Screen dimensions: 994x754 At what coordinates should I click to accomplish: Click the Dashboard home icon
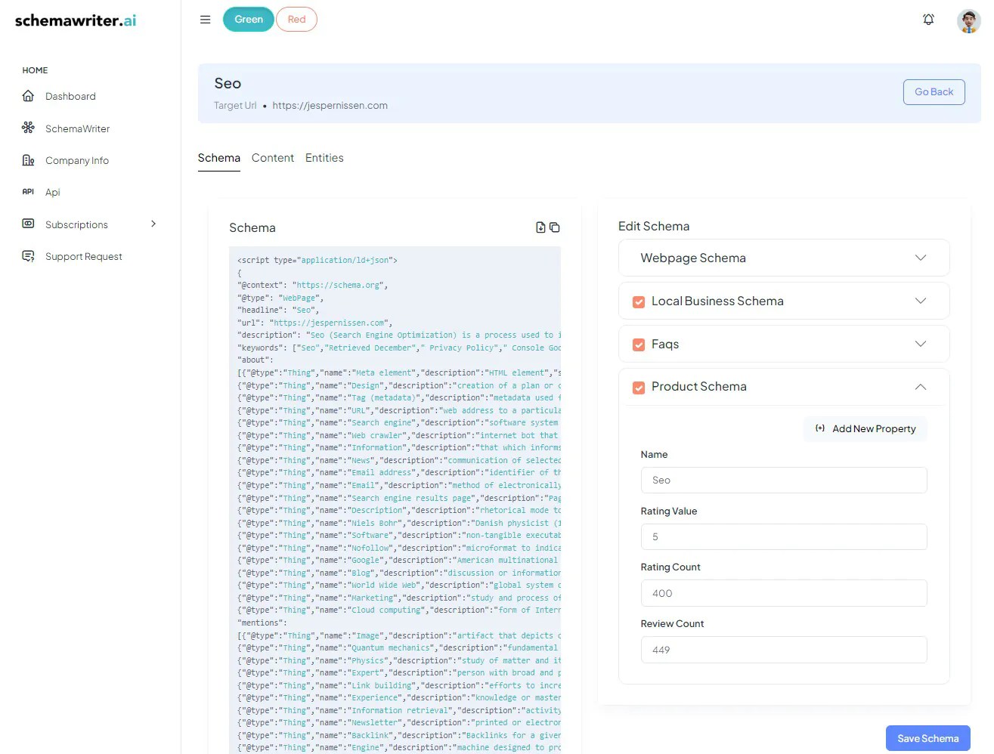[x=28, y=96]
